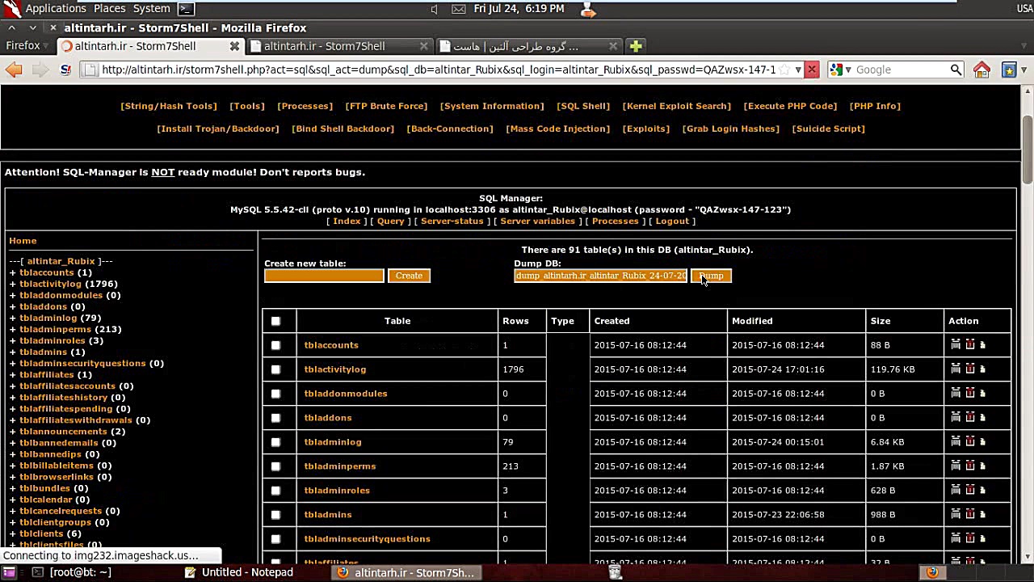Go back with Firefox's back arrow

tap(14, 70)
